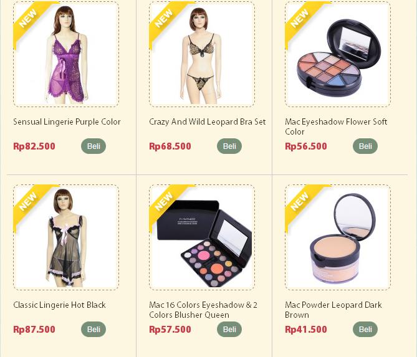Follow the Classic Lingerie Hot Black title link
Screen dimensions: 417x357
click(x=60, y=305)
